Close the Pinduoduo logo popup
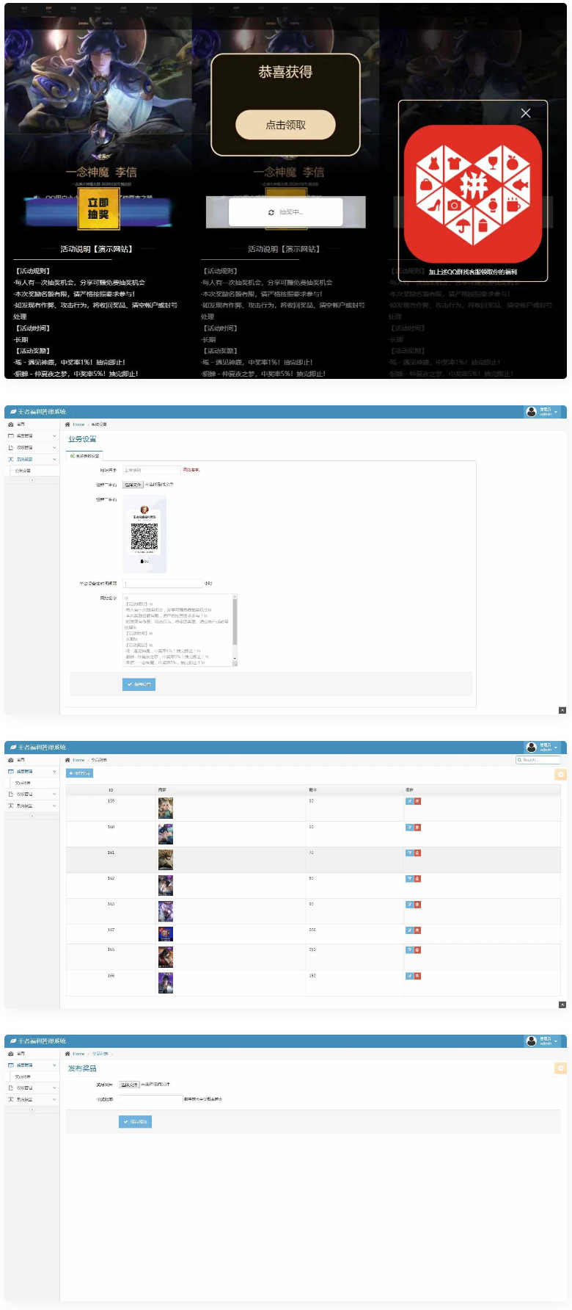572x1310 pixels. (x=525, y=113)
